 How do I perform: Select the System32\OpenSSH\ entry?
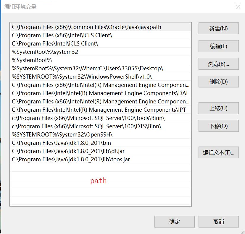pos(101,134)
